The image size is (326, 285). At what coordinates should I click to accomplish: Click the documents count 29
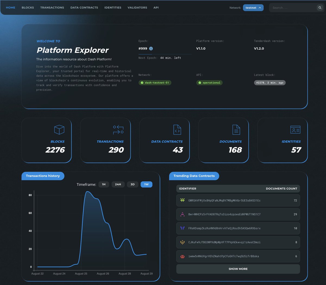click(x=295, y=214)
